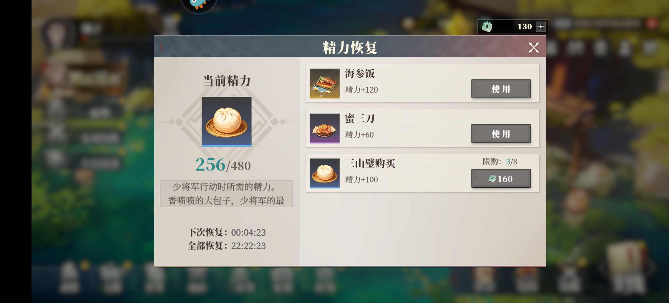The image size is (669, 303).
Task: Click the 海参饭 food item icon
Action: 324,83
